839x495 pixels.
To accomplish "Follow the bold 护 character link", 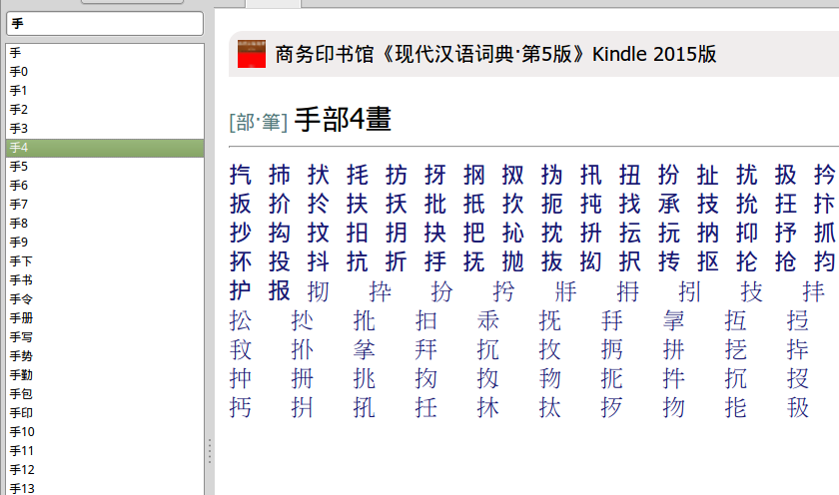I will coord(241,290).
